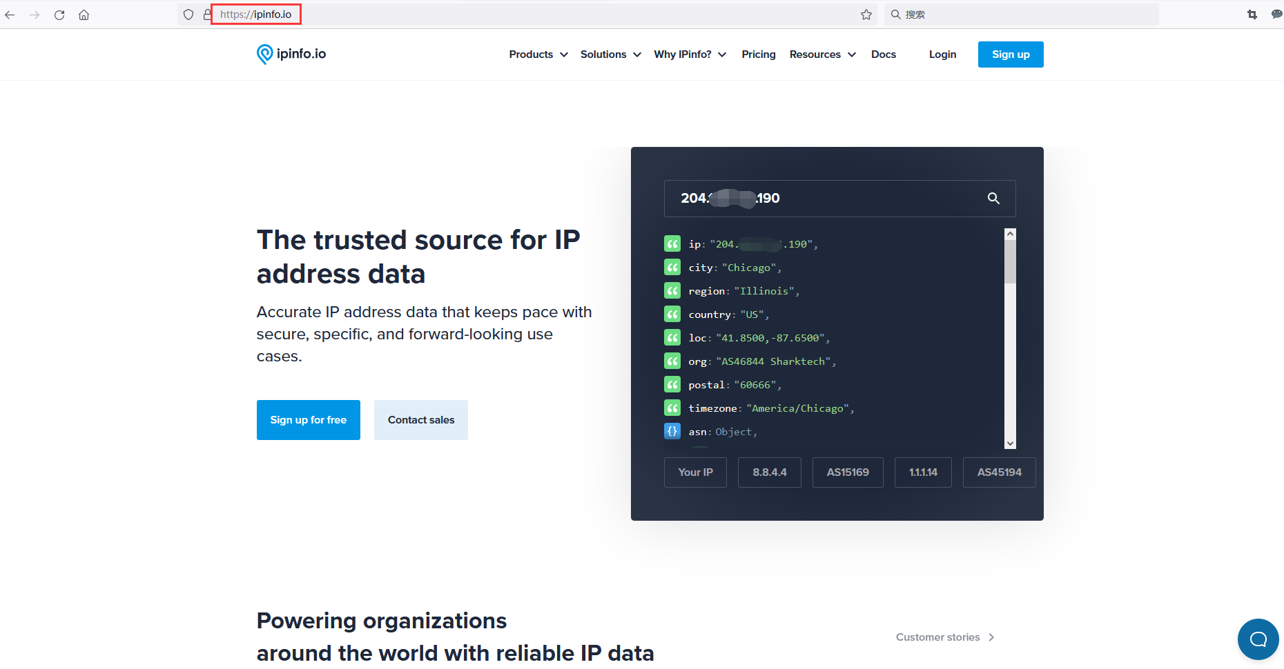The image size is (1284, 669).
Task: Click the "AS46844 Sharktech" org value
Action: [x=773, y=361]
